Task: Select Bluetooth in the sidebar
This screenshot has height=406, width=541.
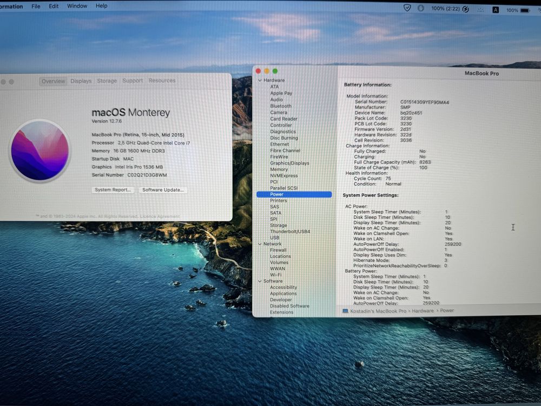Action: click(x=281, y=106)
